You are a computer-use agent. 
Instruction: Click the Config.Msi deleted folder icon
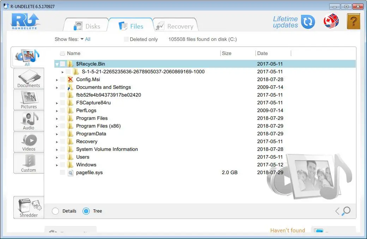click(x=70, y=79)
